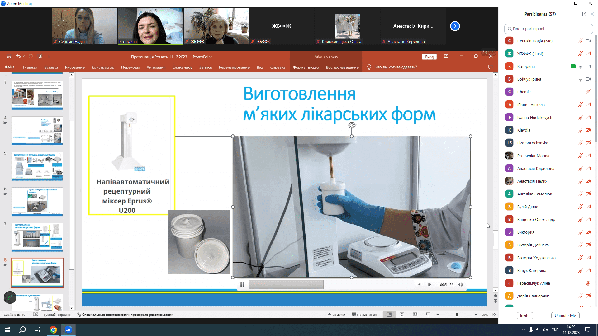Toggle the video for Сеньків Надія (Me)
The image size is (598, 336).
(588, 41)
